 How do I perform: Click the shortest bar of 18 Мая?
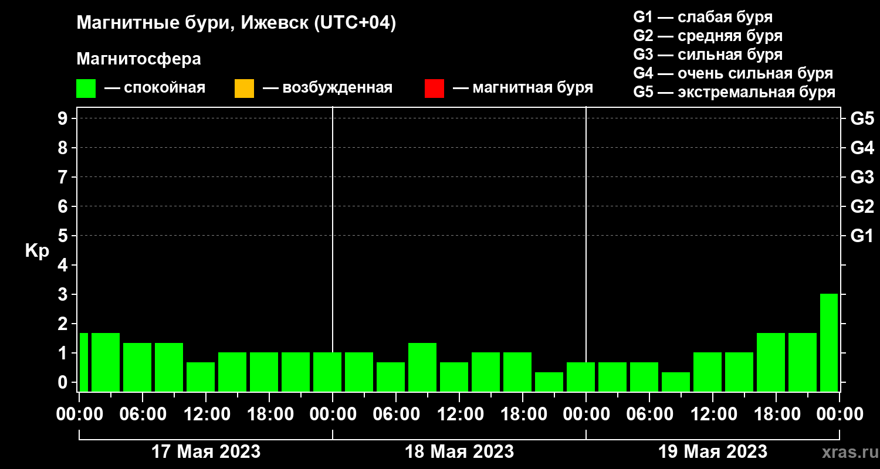pyautogui.click(x=549, y=382)
